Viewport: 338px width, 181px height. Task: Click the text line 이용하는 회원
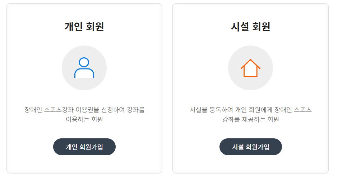[x=84, y=119]
